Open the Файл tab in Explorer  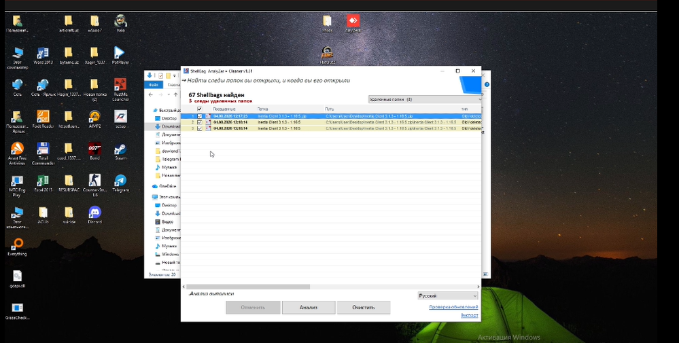click(x=154, y=85)
